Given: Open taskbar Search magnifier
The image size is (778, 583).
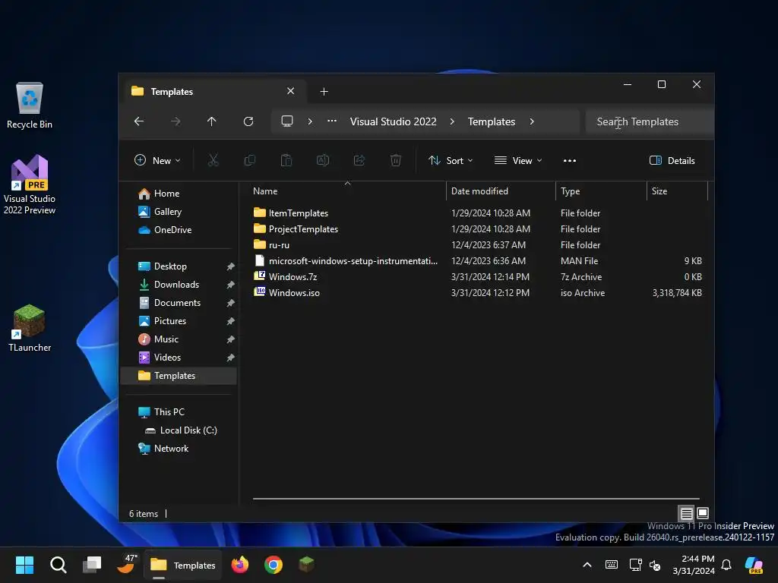Looking at the screenshot, I should [x=58, y=565].
